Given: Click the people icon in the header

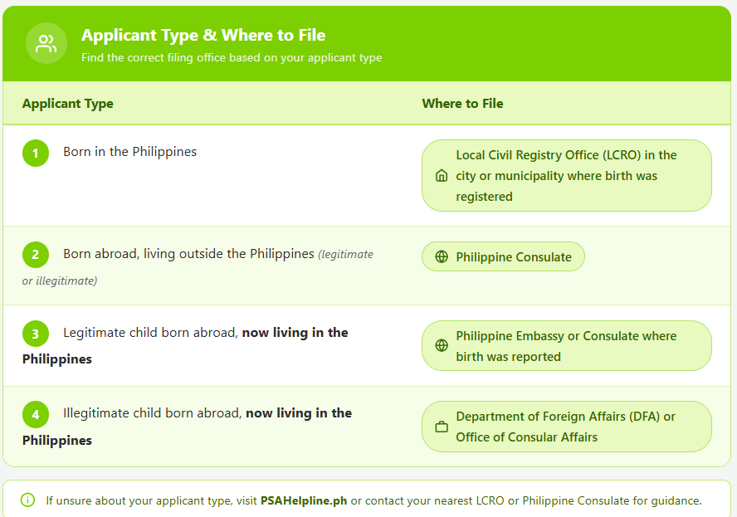Looking at the screenshot, I should (46, 43).
